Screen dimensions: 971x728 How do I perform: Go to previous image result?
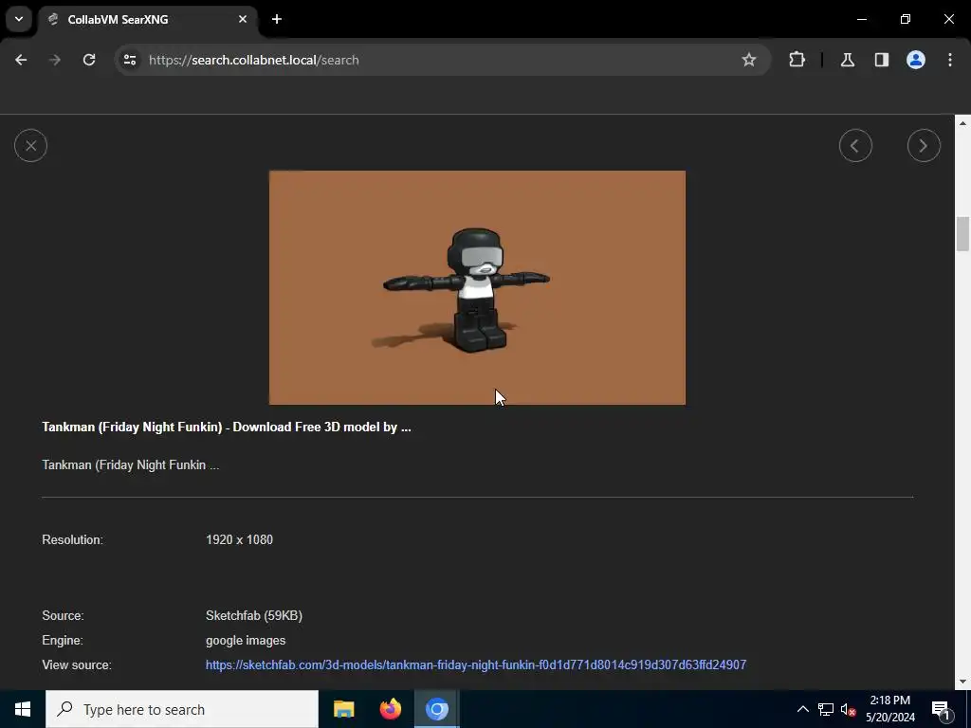[855, 145]
